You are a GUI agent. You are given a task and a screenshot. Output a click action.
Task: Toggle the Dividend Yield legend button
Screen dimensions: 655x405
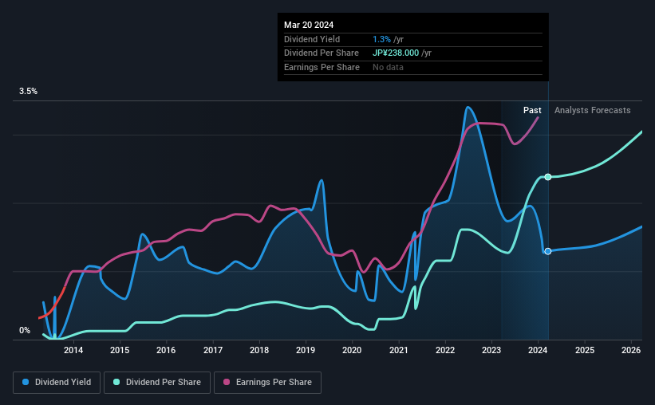point(57,383)
